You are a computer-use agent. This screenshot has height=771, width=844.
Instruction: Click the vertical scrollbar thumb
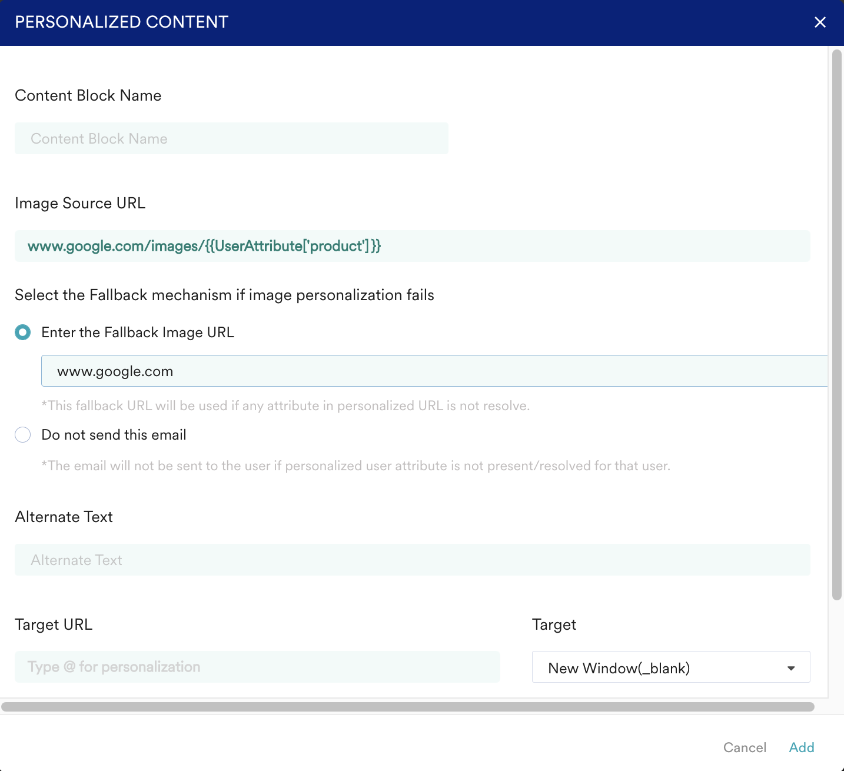click(x=836, y=324)
